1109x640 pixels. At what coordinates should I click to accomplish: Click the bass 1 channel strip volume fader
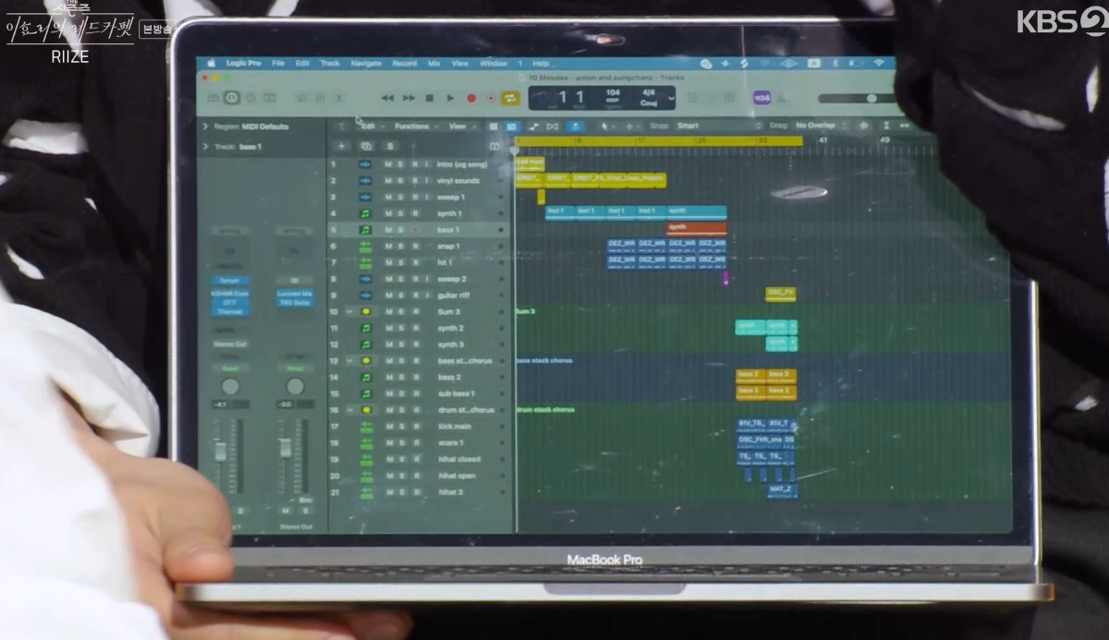tap(221, 452)
